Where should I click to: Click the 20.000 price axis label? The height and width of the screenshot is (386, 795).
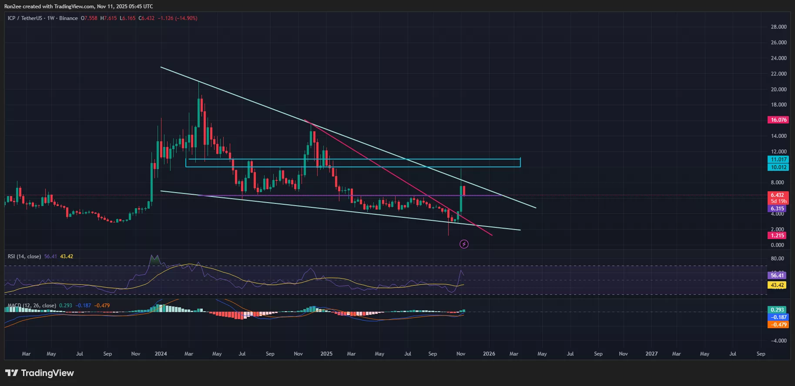coord(778,90)
